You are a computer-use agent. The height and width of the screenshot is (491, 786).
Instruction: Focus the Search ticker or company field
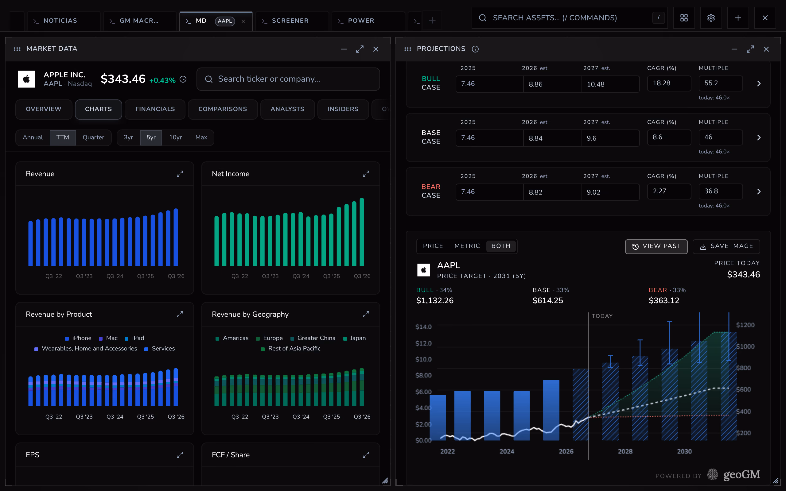point(288,79)
